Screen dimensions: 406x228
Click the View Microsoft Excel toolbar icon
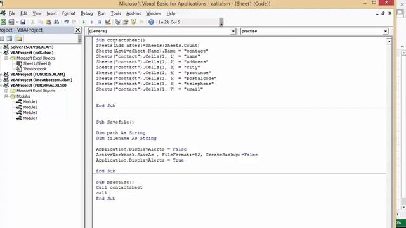(3, 22)
